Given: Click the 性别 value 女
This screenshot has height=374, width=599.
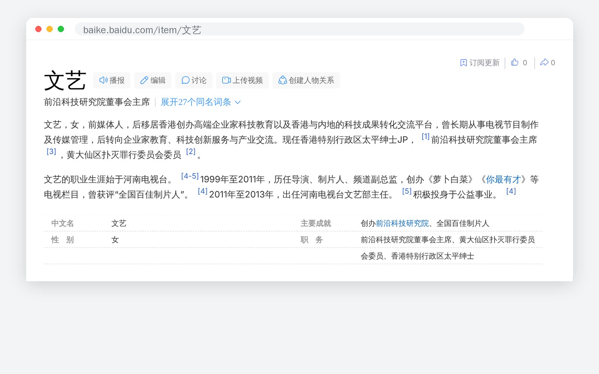Looking at the screenshot, I should coord(115,240).
